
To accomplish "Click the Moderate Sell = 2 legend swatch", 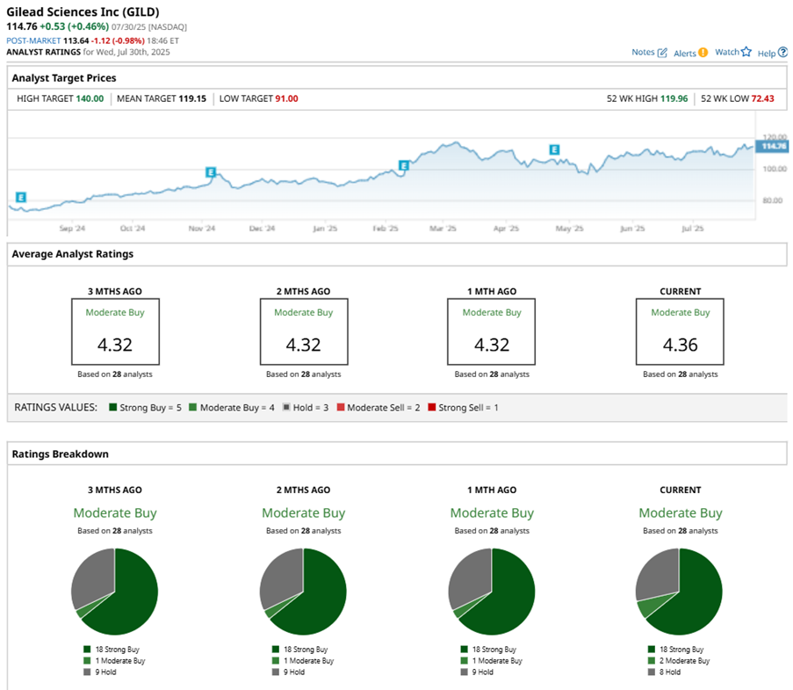I will pos(341,407).
